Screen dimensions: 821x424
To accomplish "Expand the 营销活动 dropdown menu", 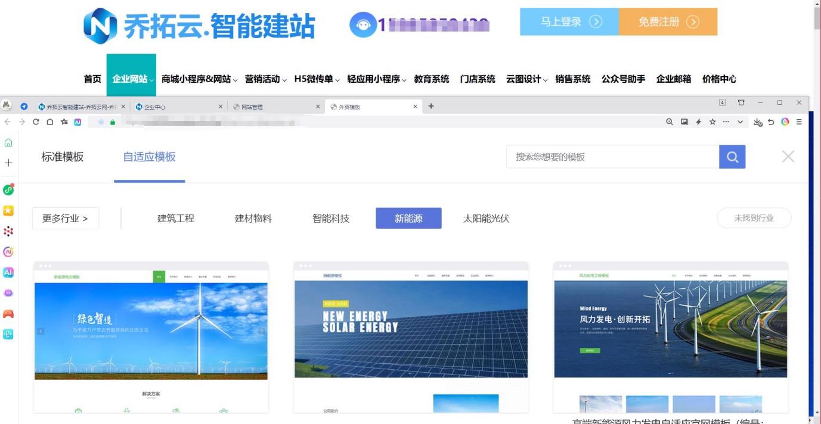I will tap(265, 79).
